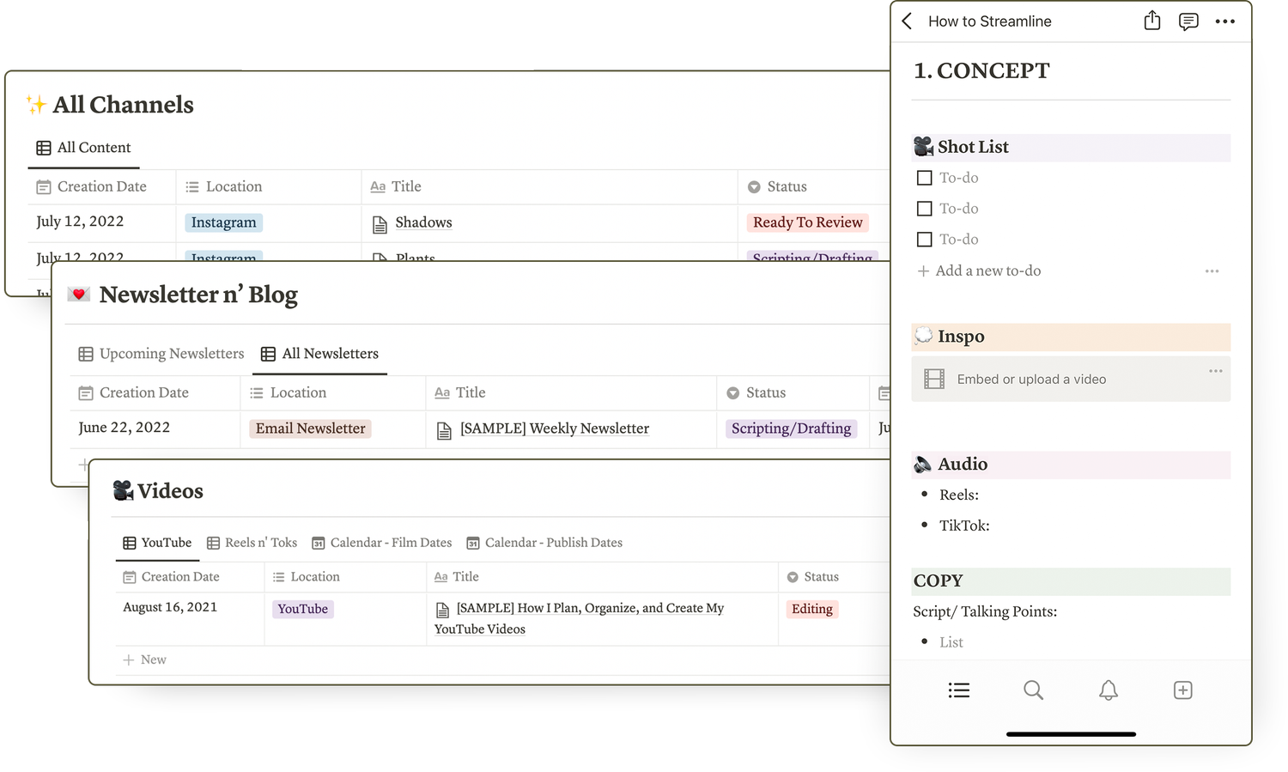
Task: Open the three-dot more menu in the header
Action: 1225,21
